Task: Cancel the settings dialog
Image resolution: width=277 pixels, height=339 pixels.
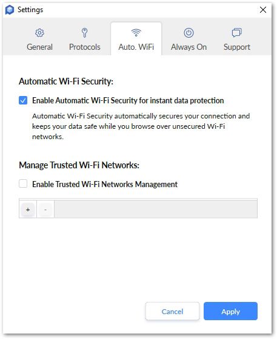Action: pos(172,311)
